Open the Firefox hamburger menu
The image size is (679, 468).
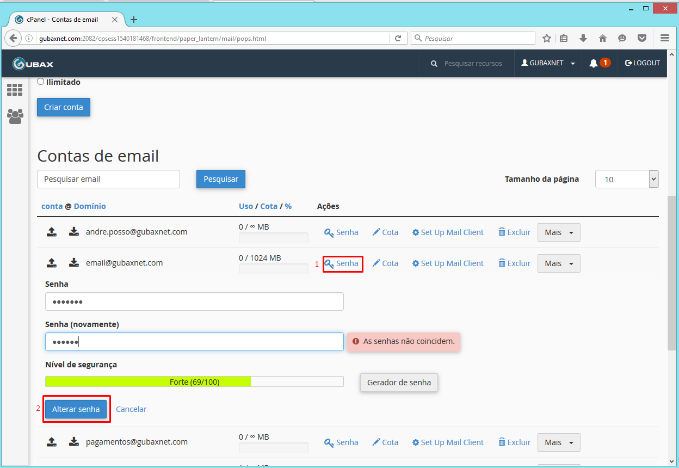point(664,38)
